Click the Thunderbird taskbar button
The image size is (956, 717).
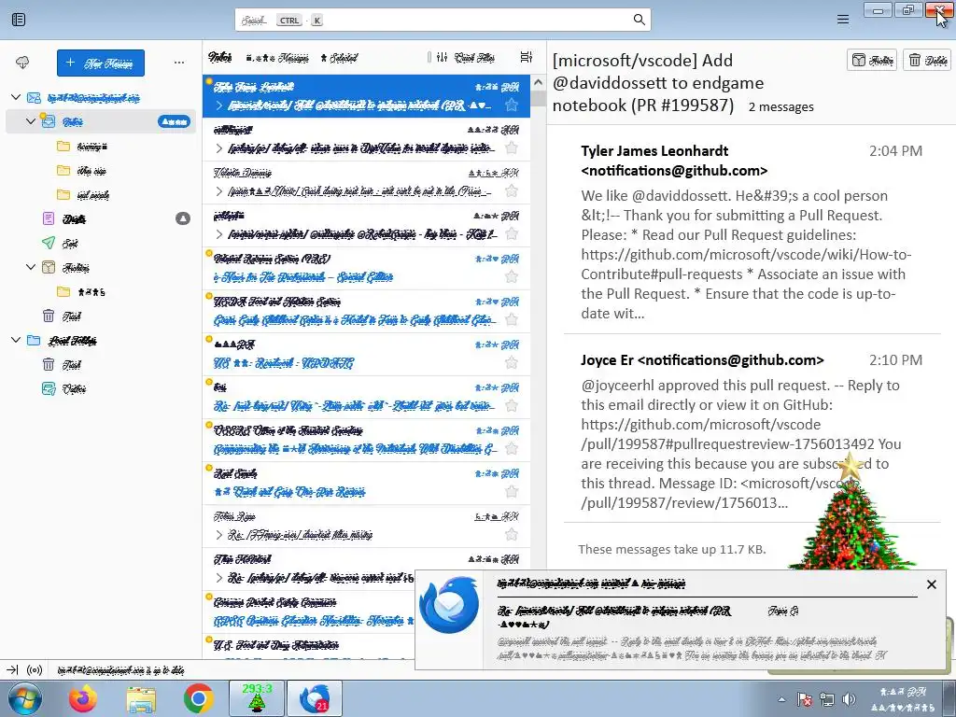(315, 698)
